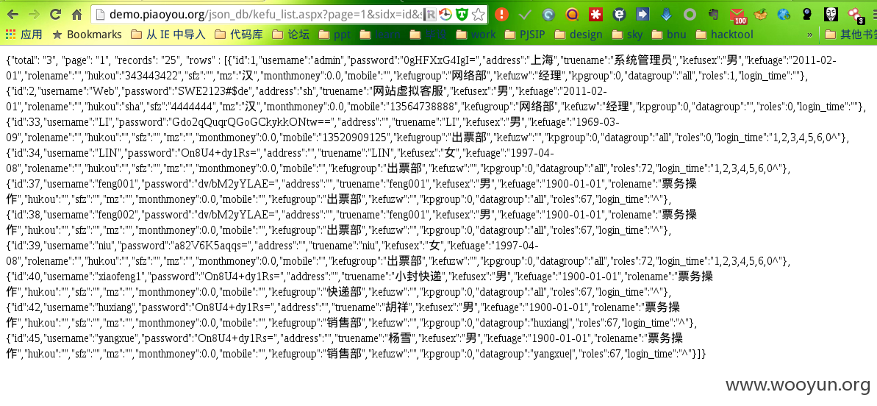Open the Evernote elephant extension
Screen dimensions: 877x406
(x=714, y=15)
